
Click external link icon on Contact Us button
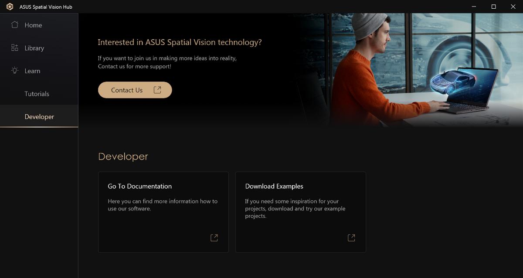pyautogui.click(x=157, y=90)
